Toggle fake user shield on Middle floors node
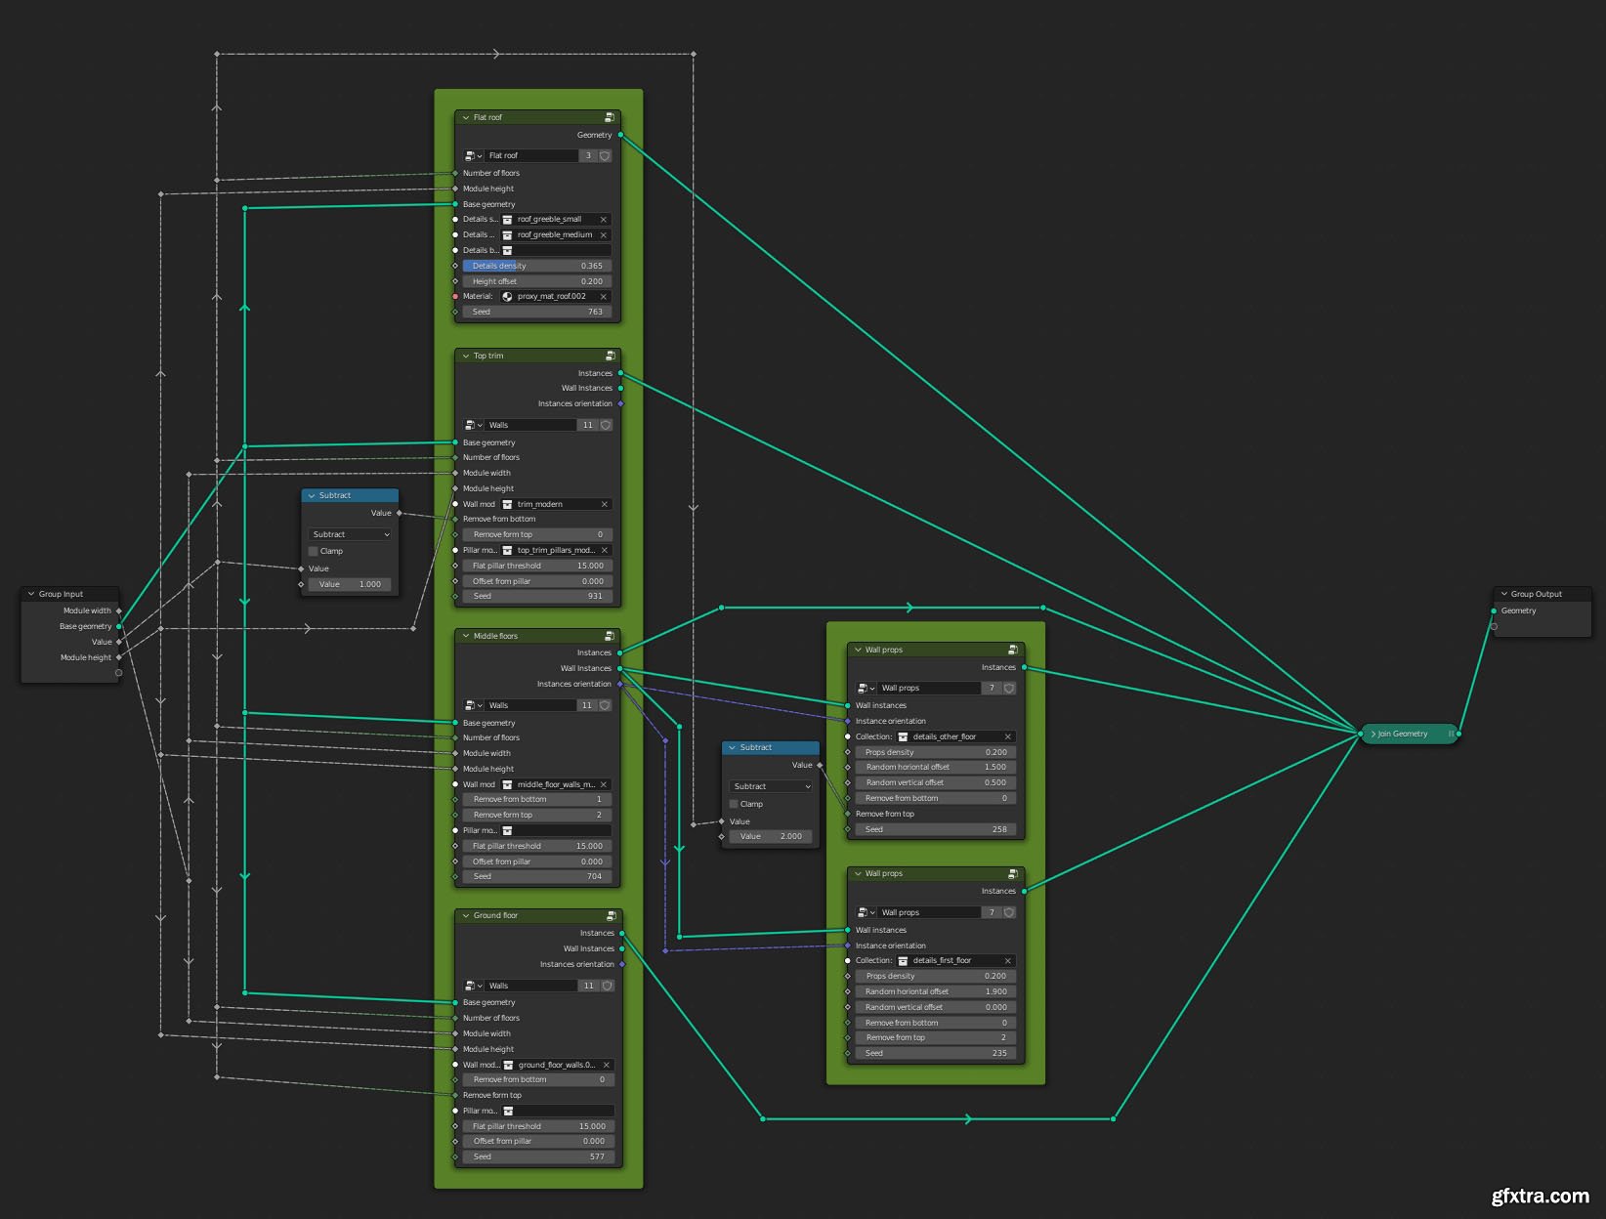This screenshot has height=1219, width=1606. coord(606,705)
